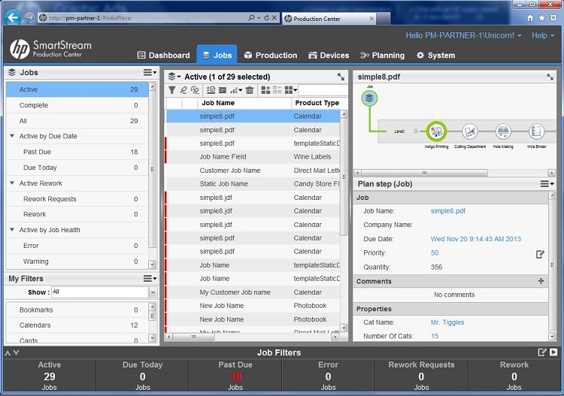
Task: Sort by the Job Name column header
Action: coord(244,103)
